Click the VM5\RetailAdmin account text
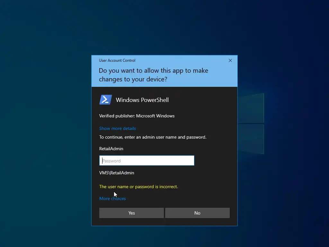Viewport: 329px width, 247px height. (x=117, y=173)
